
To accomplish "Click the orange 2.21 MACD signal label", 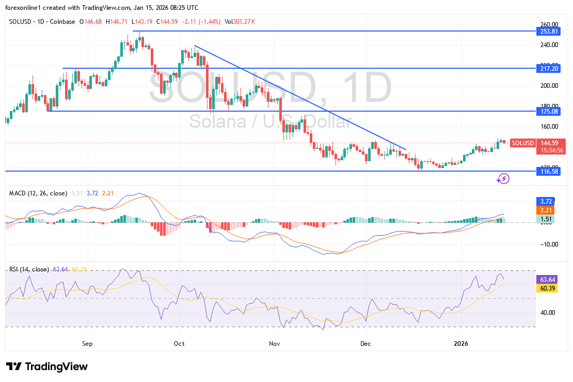I will tap(546, 210).
